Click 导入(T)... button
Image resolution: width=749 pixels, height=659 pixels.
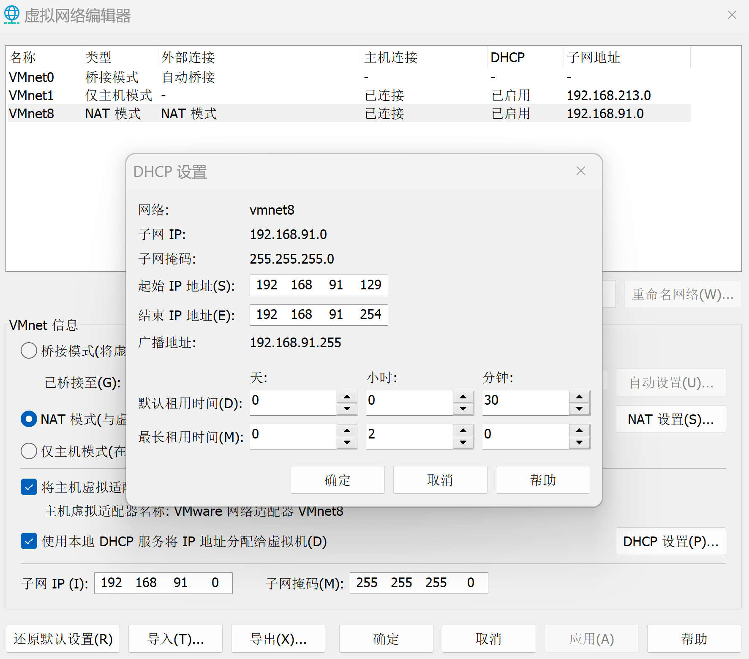click(x=175, y=639)
